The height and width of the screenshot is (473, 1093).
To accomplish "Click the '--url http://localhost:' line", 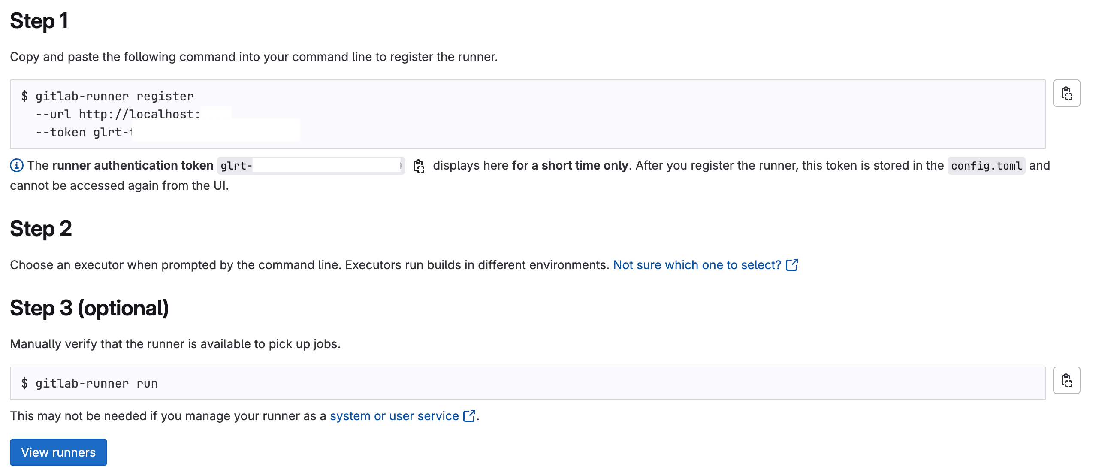I will [x=118, y=114].
